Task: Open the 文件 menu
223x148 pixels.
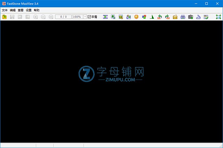Action: pyautogui.click(x=5, y=10)
